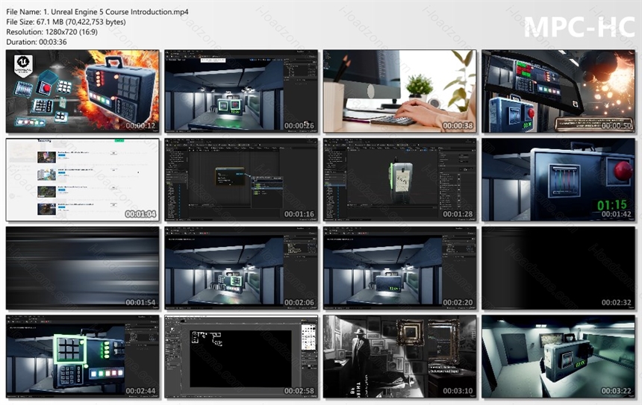This screenshot has height=405, width=642.
Task: Select the detective gallery thumbnail at 00:03:10
Action: click(399, 357)
